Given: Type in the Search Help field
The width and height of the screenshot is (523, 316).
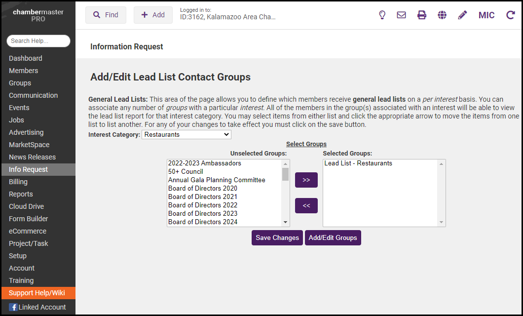Looking at the screenshot, I should pos(38,41).
